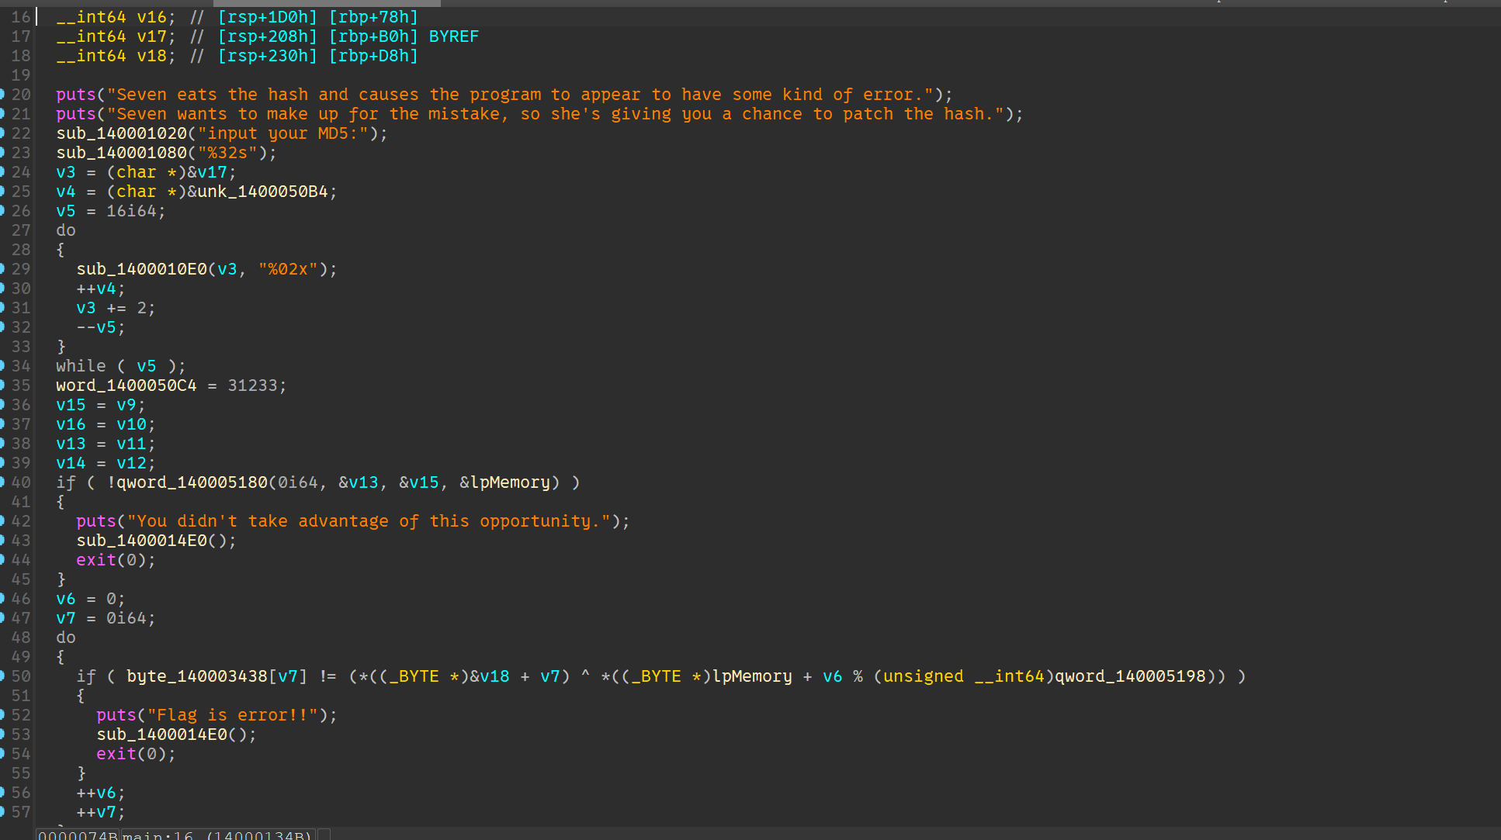Image resolution: width=1501 pixels, height=840 pixels.
Task: Click the sub_140001020 function call
Action: tap(121, 133)
